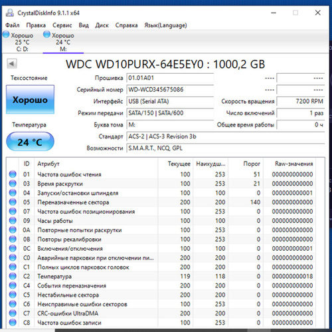The width and height of the screenshot is (332, 332).
Task: Click the CrystalDiskInfo title bar icon
Action: tap(9, 13)
